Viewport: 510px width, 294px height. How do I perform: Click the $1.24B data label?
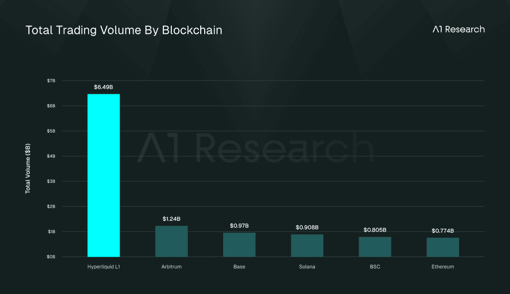click(x=171, y=219)
